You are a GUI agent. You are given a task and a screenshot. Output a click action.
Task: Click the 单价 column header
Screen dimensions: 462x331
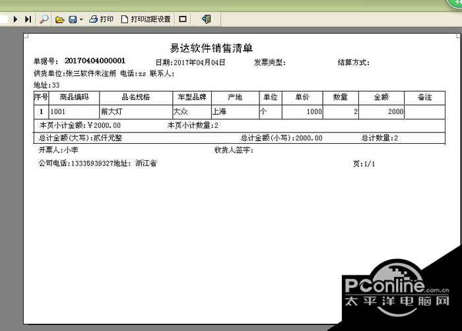302,97
